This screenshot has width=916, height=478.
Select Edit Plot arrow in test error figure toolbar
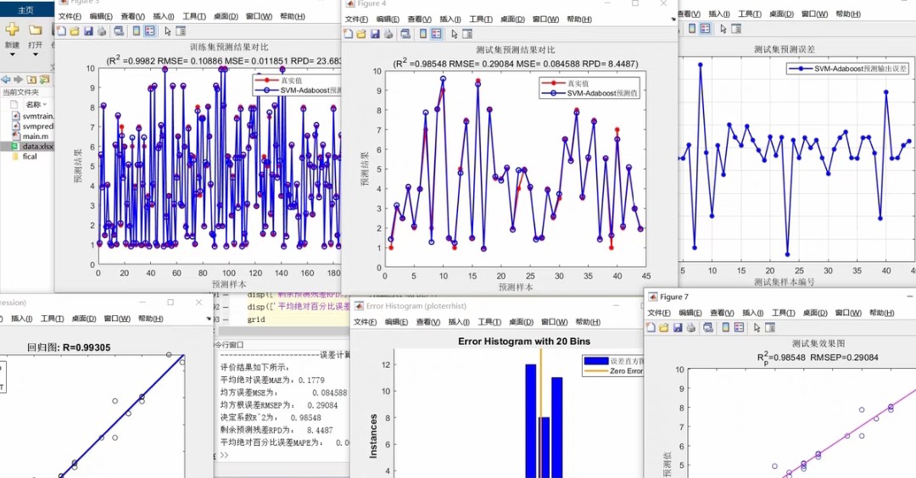(723, 28)
